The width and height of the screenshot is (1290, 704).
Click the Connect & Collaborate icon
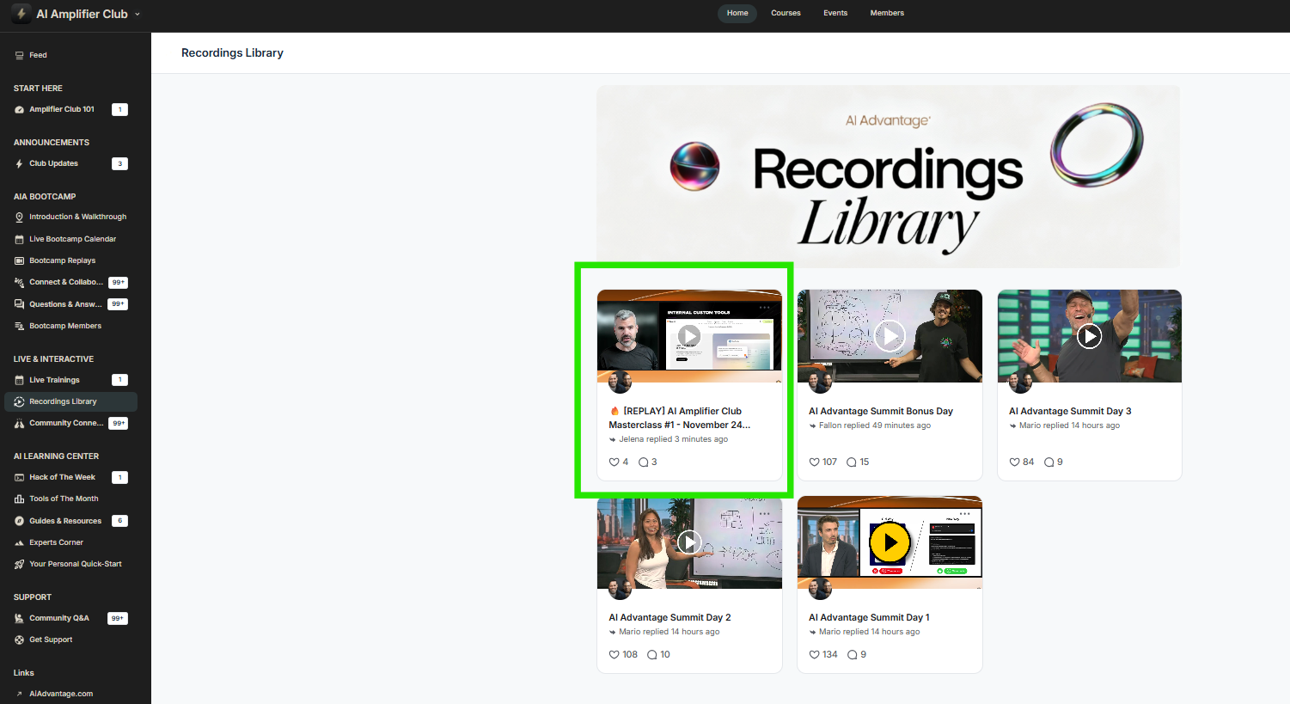click(x=19, y=282)
